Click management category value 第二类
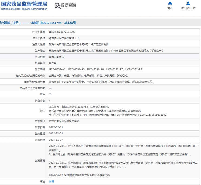Viewport: 201px width, 185px height. coord(52,63)
